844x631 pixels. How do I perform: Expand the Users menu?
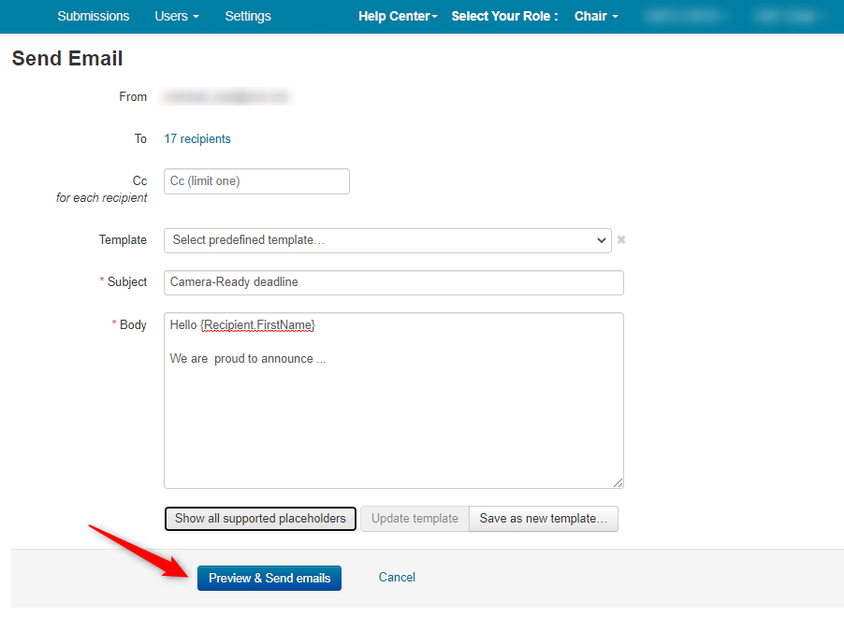point(177,16)
